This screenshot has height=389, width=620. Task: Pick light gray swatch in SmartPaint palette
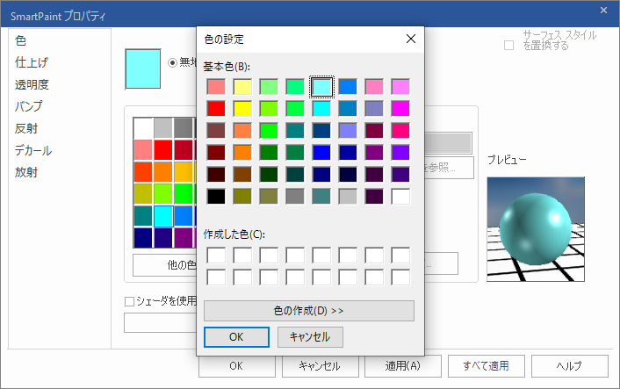[163, 127]
